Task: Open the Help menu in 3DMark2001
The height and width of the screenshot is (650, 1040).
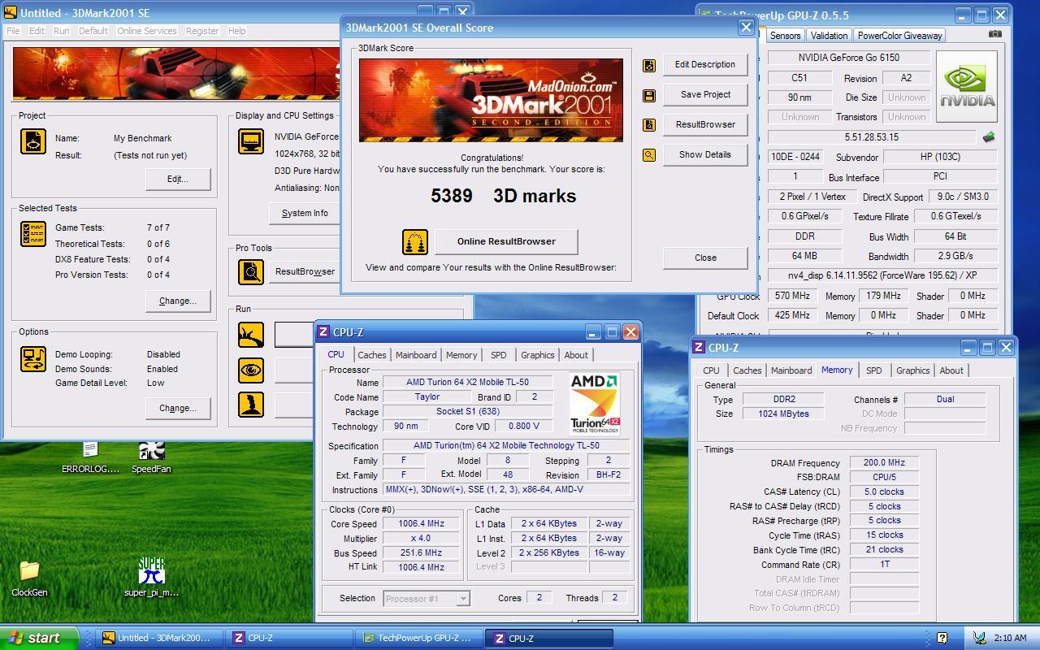Action: (x=236, y=31)
